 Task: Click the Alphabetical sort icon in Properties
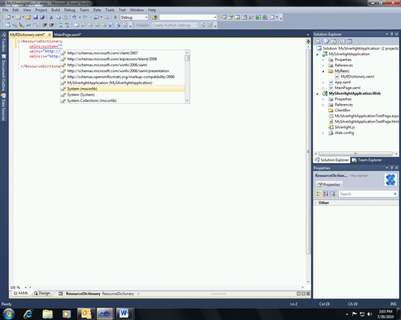click(x=326, y=194)
